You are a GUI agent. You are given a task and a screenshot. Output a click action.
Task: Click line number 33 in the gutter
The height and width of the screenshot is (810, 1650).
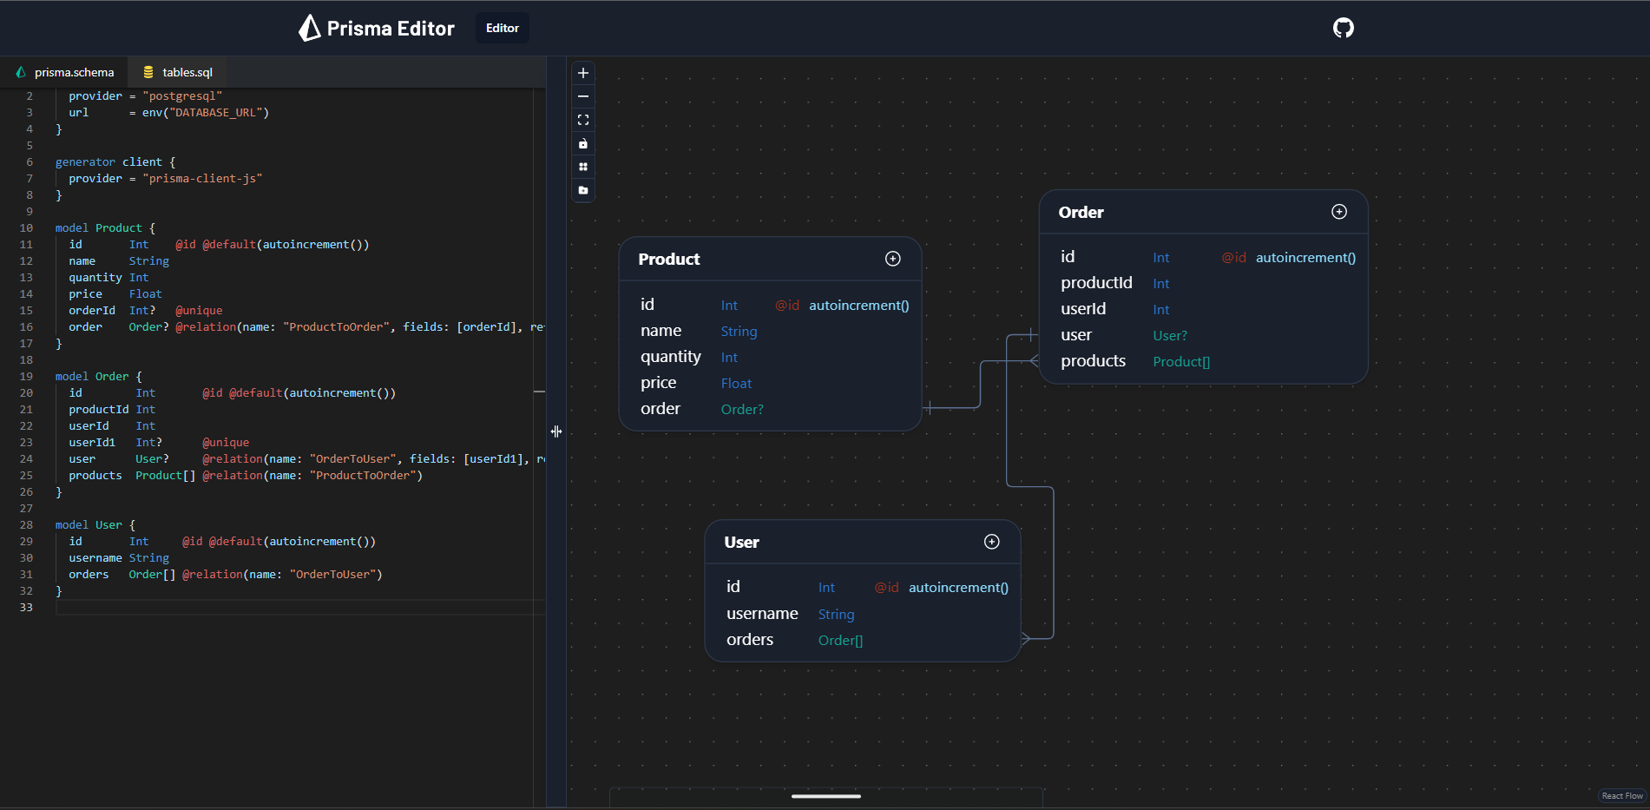[26, 608]
